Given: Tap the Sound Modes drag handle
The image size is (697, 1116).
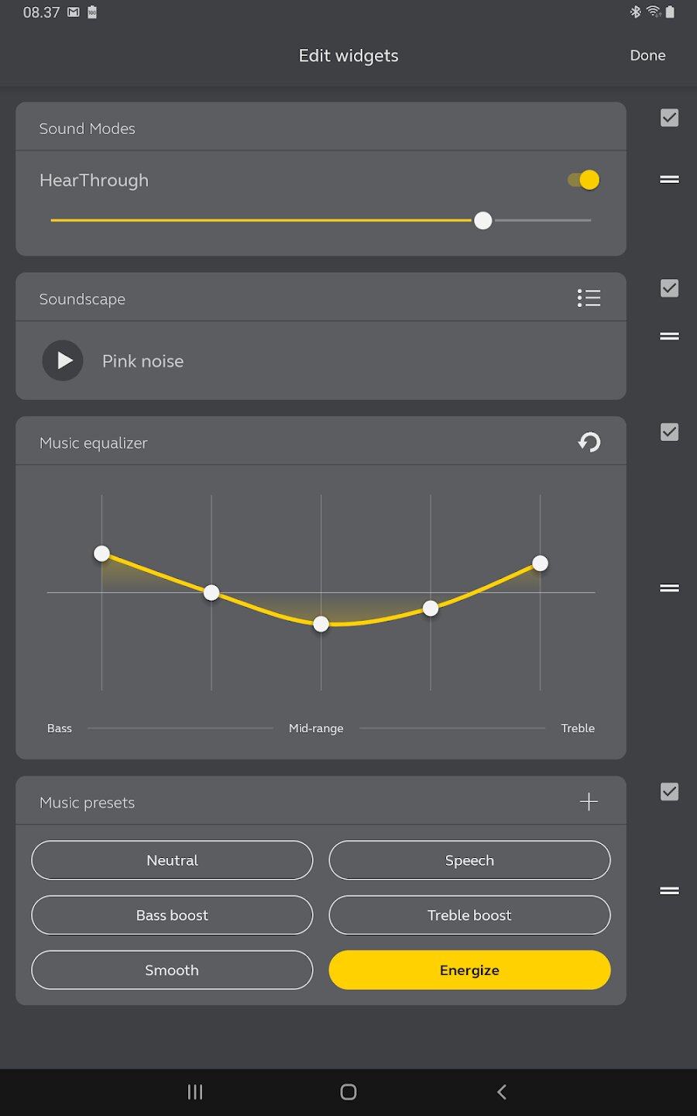Looking at the screenshot, I should 669,180.
